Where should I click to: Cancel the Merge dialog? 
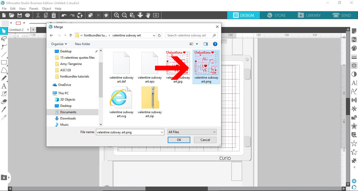tap(205, 140)
